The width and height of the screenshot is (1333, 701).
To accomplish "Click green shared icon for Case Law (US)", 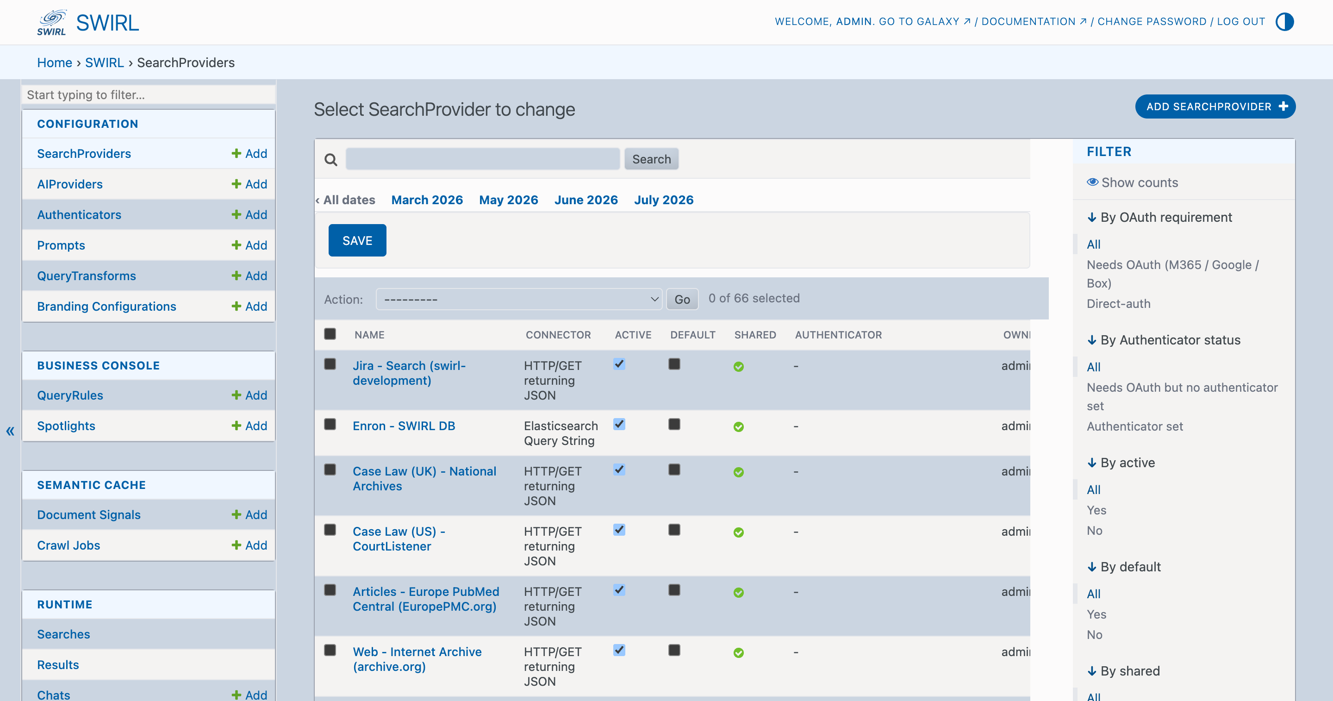I will tap(738, 532).
